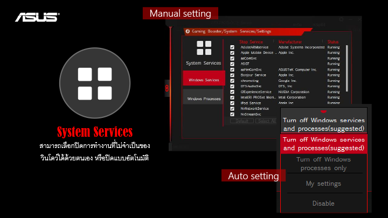Screen dimensions: 388x218
Task: Click the System Services label in the sidebar
Action: click(203, 63)
